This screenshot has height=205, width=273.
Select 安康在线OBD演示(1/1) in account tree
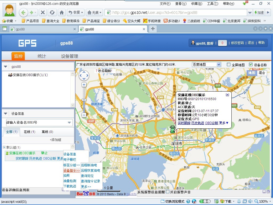28,75
